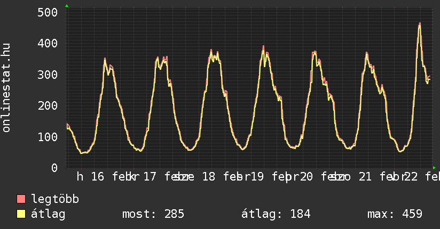Viewport: 440px width, 229px height.
Task: Select the legtöbb legend label
Action: 55,199
